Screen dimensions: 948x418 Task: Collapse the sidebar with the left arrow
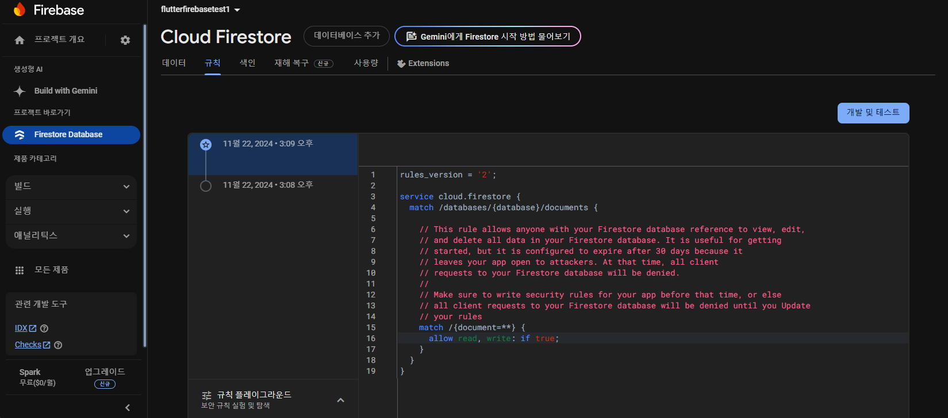coord(128,408)
